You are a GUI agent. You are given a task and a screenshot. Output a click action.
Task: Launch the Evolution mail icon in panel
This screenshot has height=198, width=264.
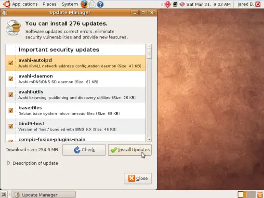tap(92, 4)
